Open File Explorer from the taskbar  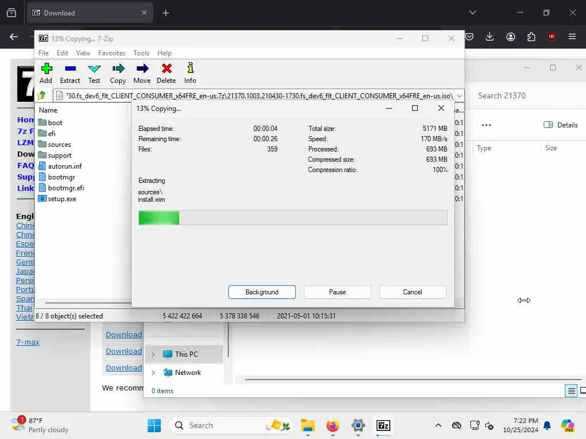[307, 425]
